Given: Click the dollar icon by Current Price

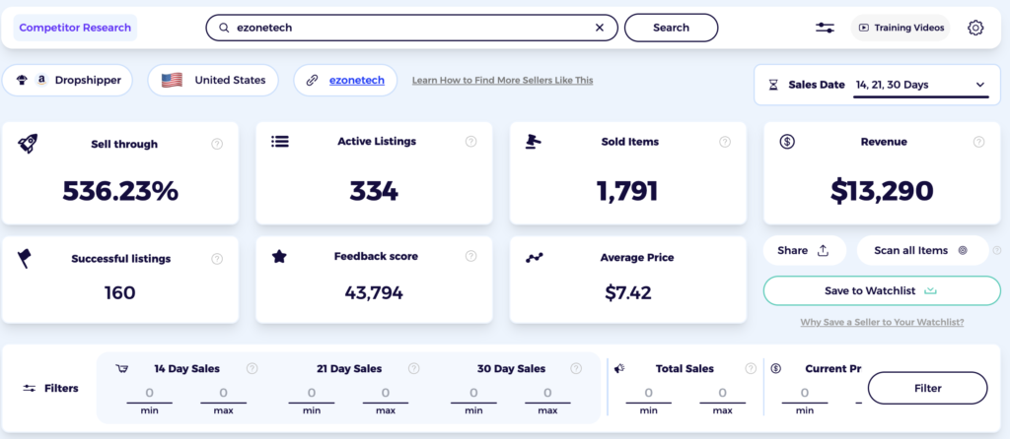Looking at the screenshot, I should (775, 369).
